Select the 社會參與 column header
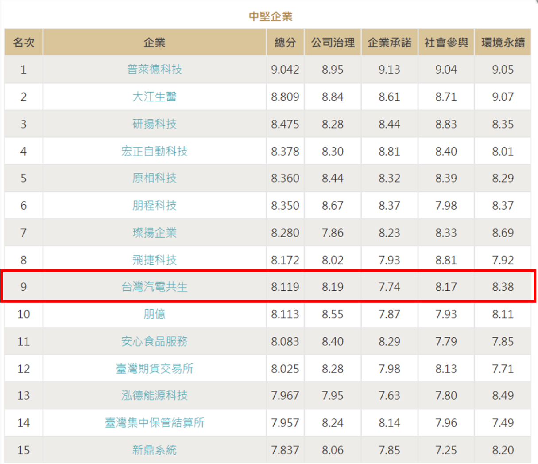 pyautogui.click(x=446, y=43)
